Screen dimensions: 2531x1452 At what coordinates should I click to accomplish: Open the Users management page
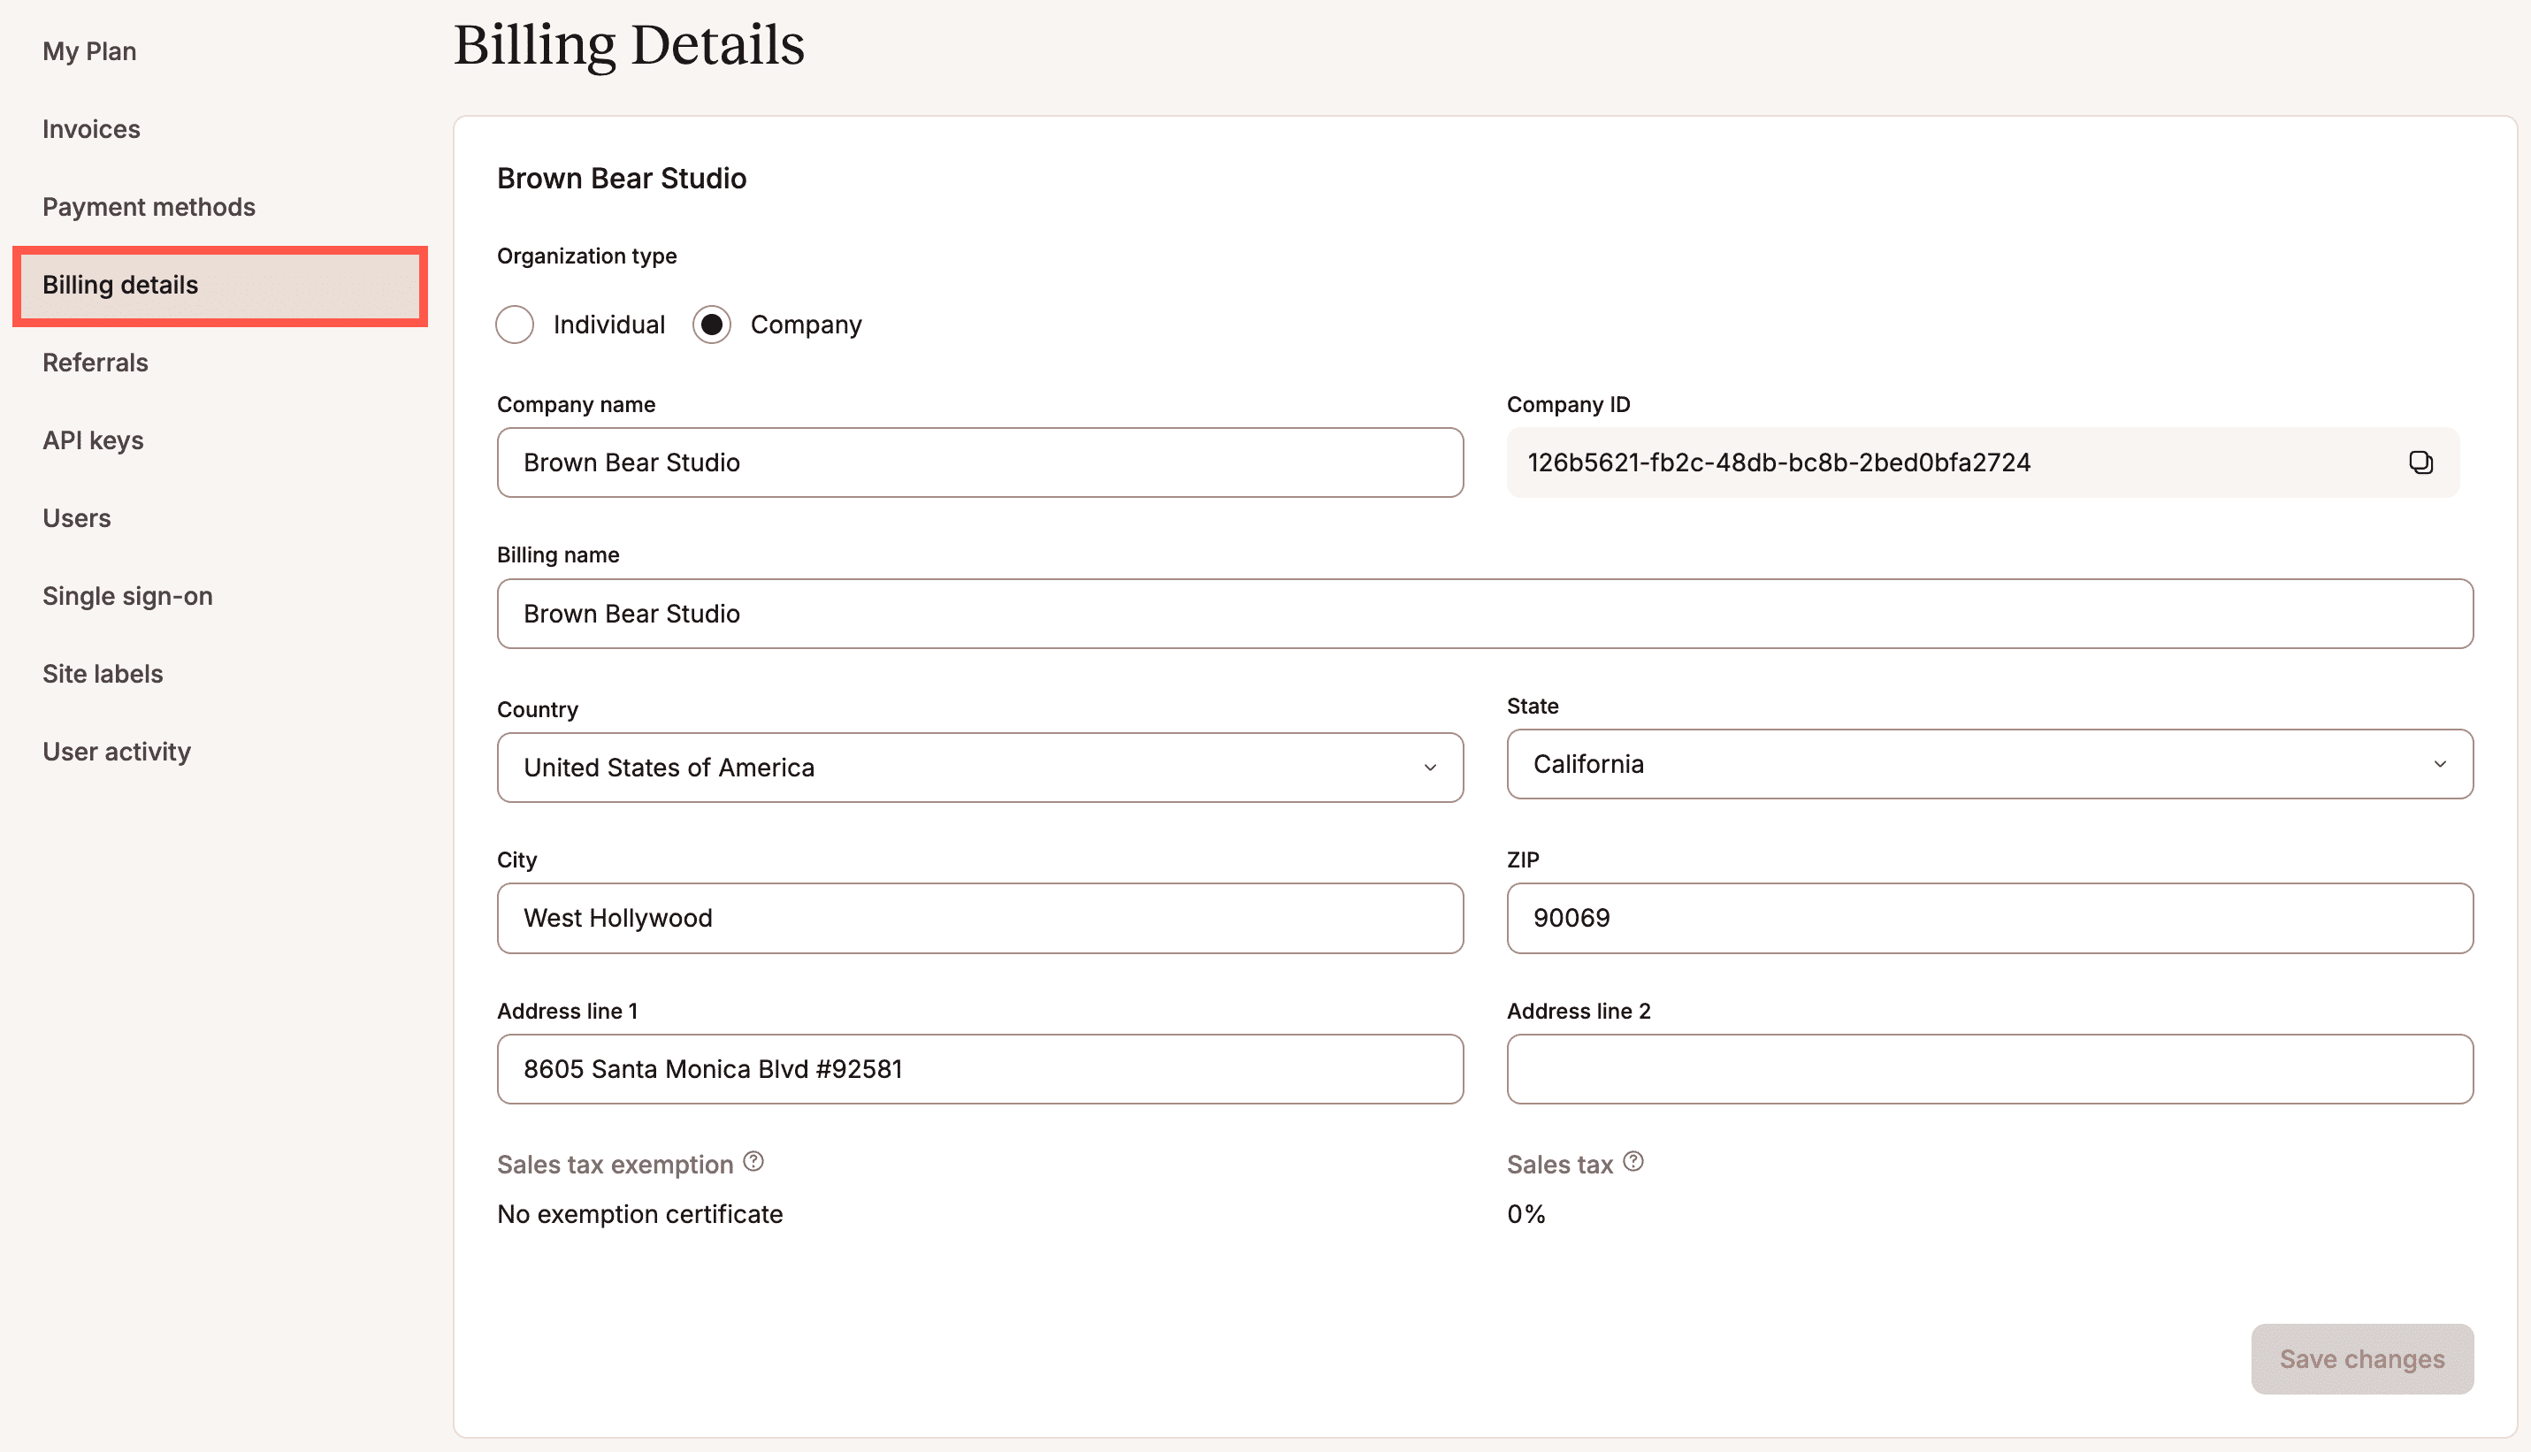(77, 517)
